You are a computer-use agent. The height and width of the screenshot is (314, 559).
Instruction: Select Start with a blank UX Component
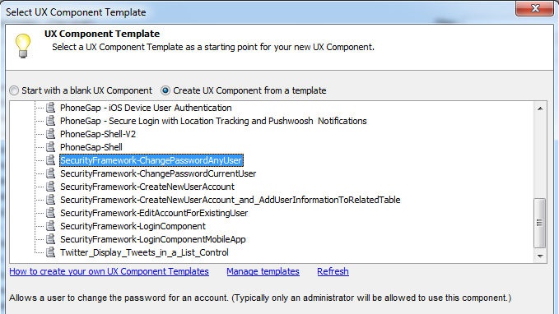pos(14,90)
